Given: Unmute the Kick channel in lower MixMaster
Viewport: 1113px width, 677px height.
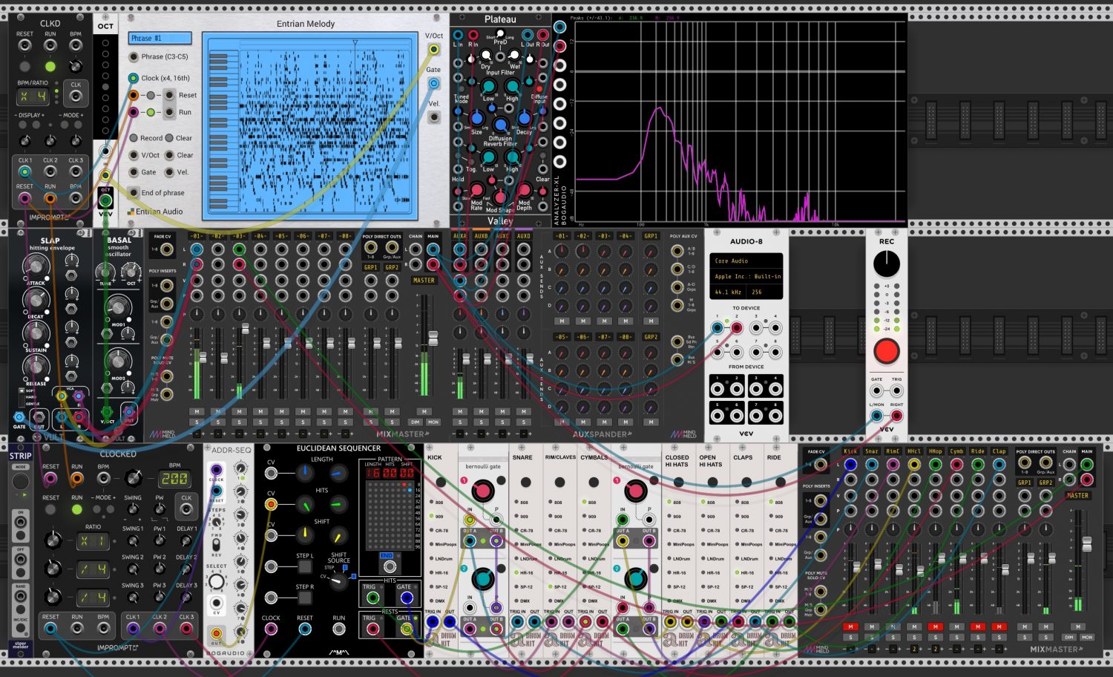Looking at the screenshot, I should click(x=850, y=627).
